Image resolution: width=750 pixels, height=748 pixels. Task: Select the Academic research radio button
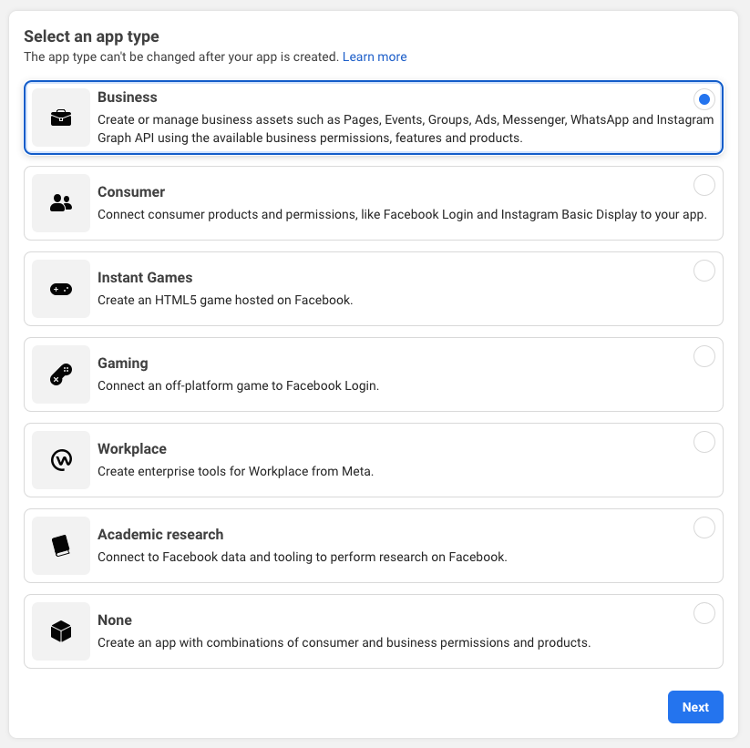pyautogui.click(x=704, y=528)
